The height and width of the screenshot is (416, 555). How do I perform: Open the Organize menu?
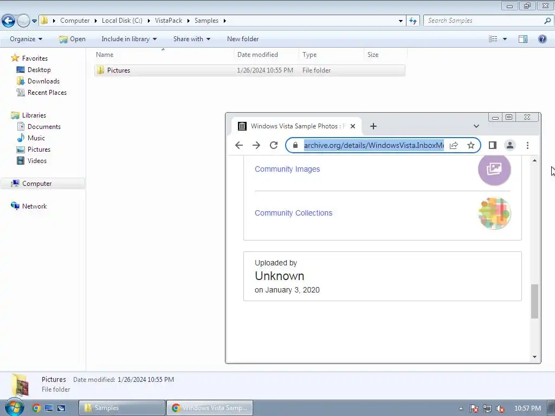click(x=26, y=39)
